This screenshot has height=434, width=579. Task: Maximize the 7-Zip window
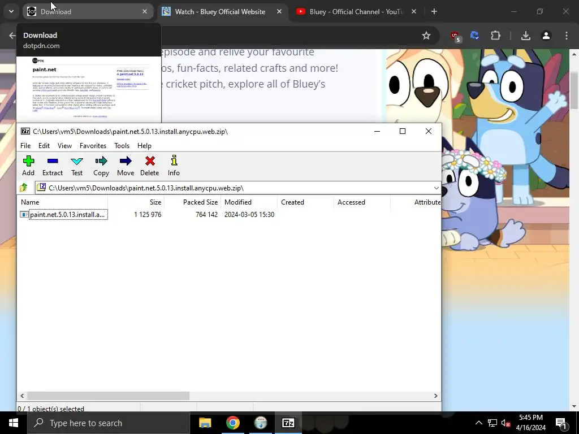coord(403,131)
